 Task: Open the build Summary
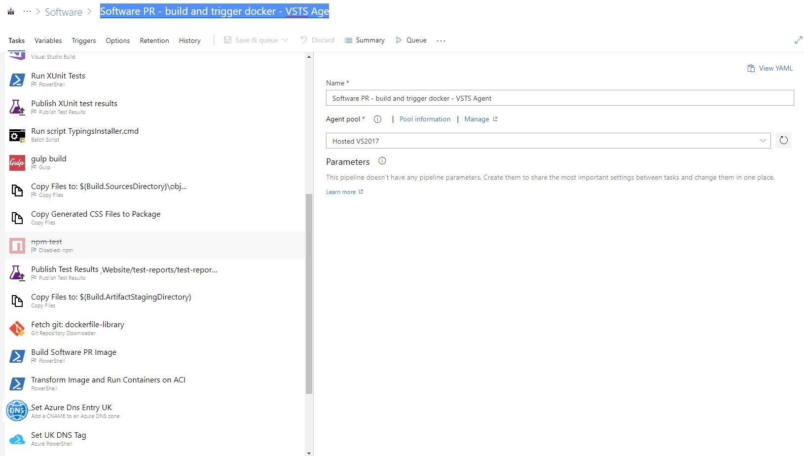(365, 40)
